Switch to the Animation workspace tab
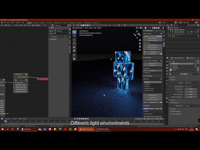 coord(72,23)
